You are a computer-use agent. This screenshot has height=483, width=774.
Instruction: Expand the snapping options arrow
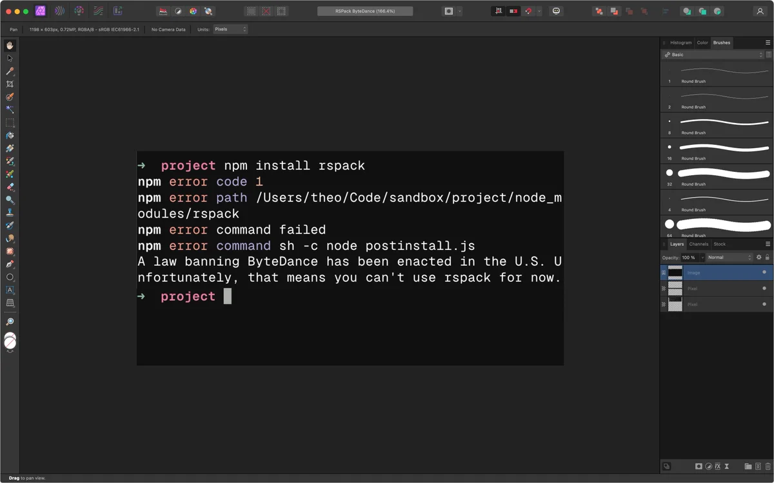(x=539, y=11)
